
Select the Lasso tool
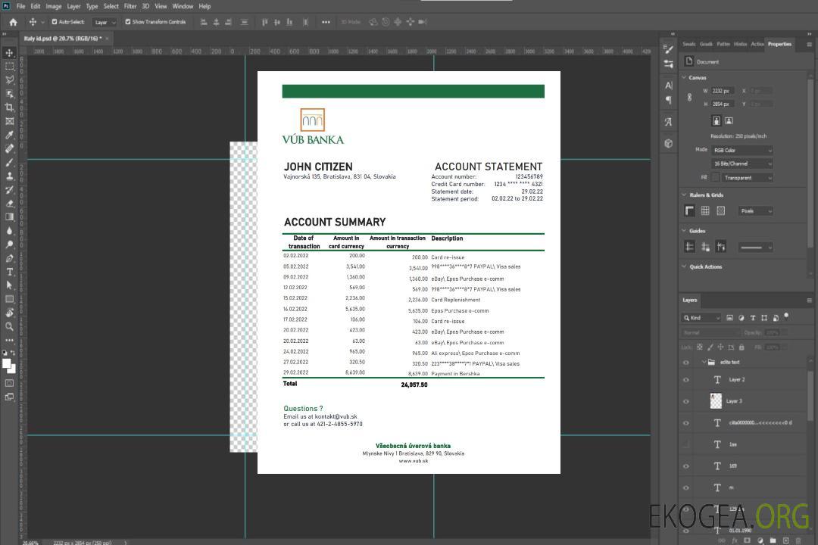[x=10, y=79]
